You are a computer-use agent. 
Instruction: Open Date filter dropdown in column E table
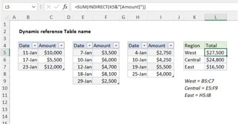pos(89,45)
